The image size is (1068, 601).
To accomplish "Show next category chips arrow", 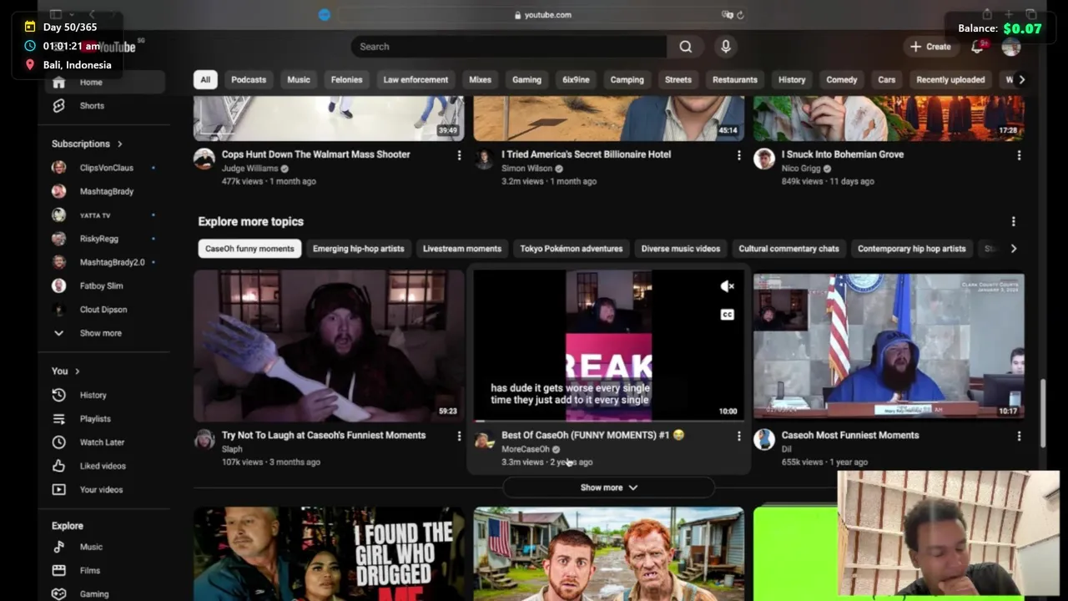I will [x=1021, y=79].
